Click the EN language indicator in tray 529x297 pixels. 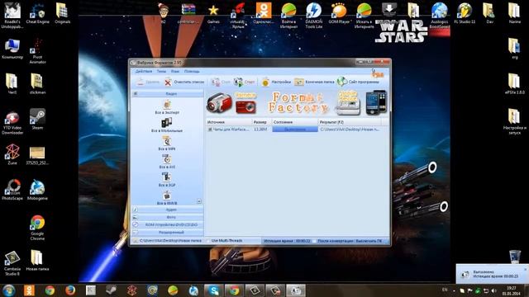click(x=445, y=290)
